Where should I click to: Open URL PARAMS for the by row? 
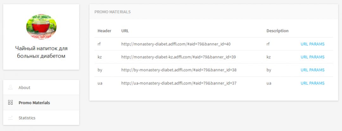click(312, 70)
